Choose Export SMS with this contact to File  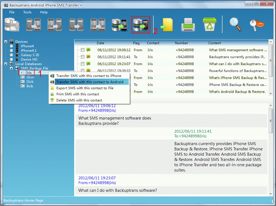click(89, 88)
